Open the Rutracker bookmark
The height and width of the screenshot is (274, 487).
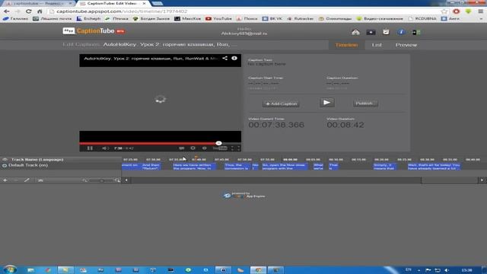click(300, 18)
